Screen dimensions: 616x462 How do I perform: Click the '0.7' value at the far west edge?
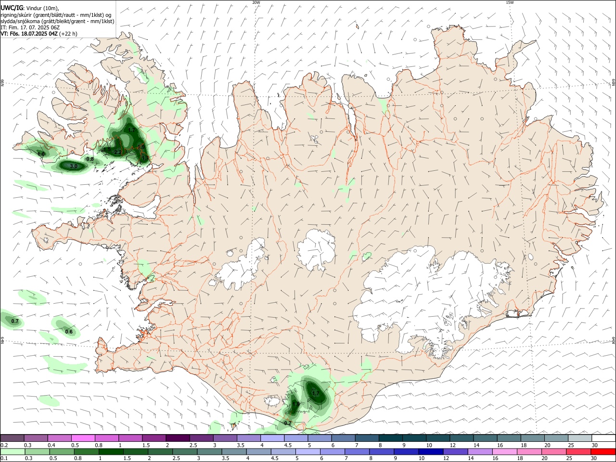(15, 321)
